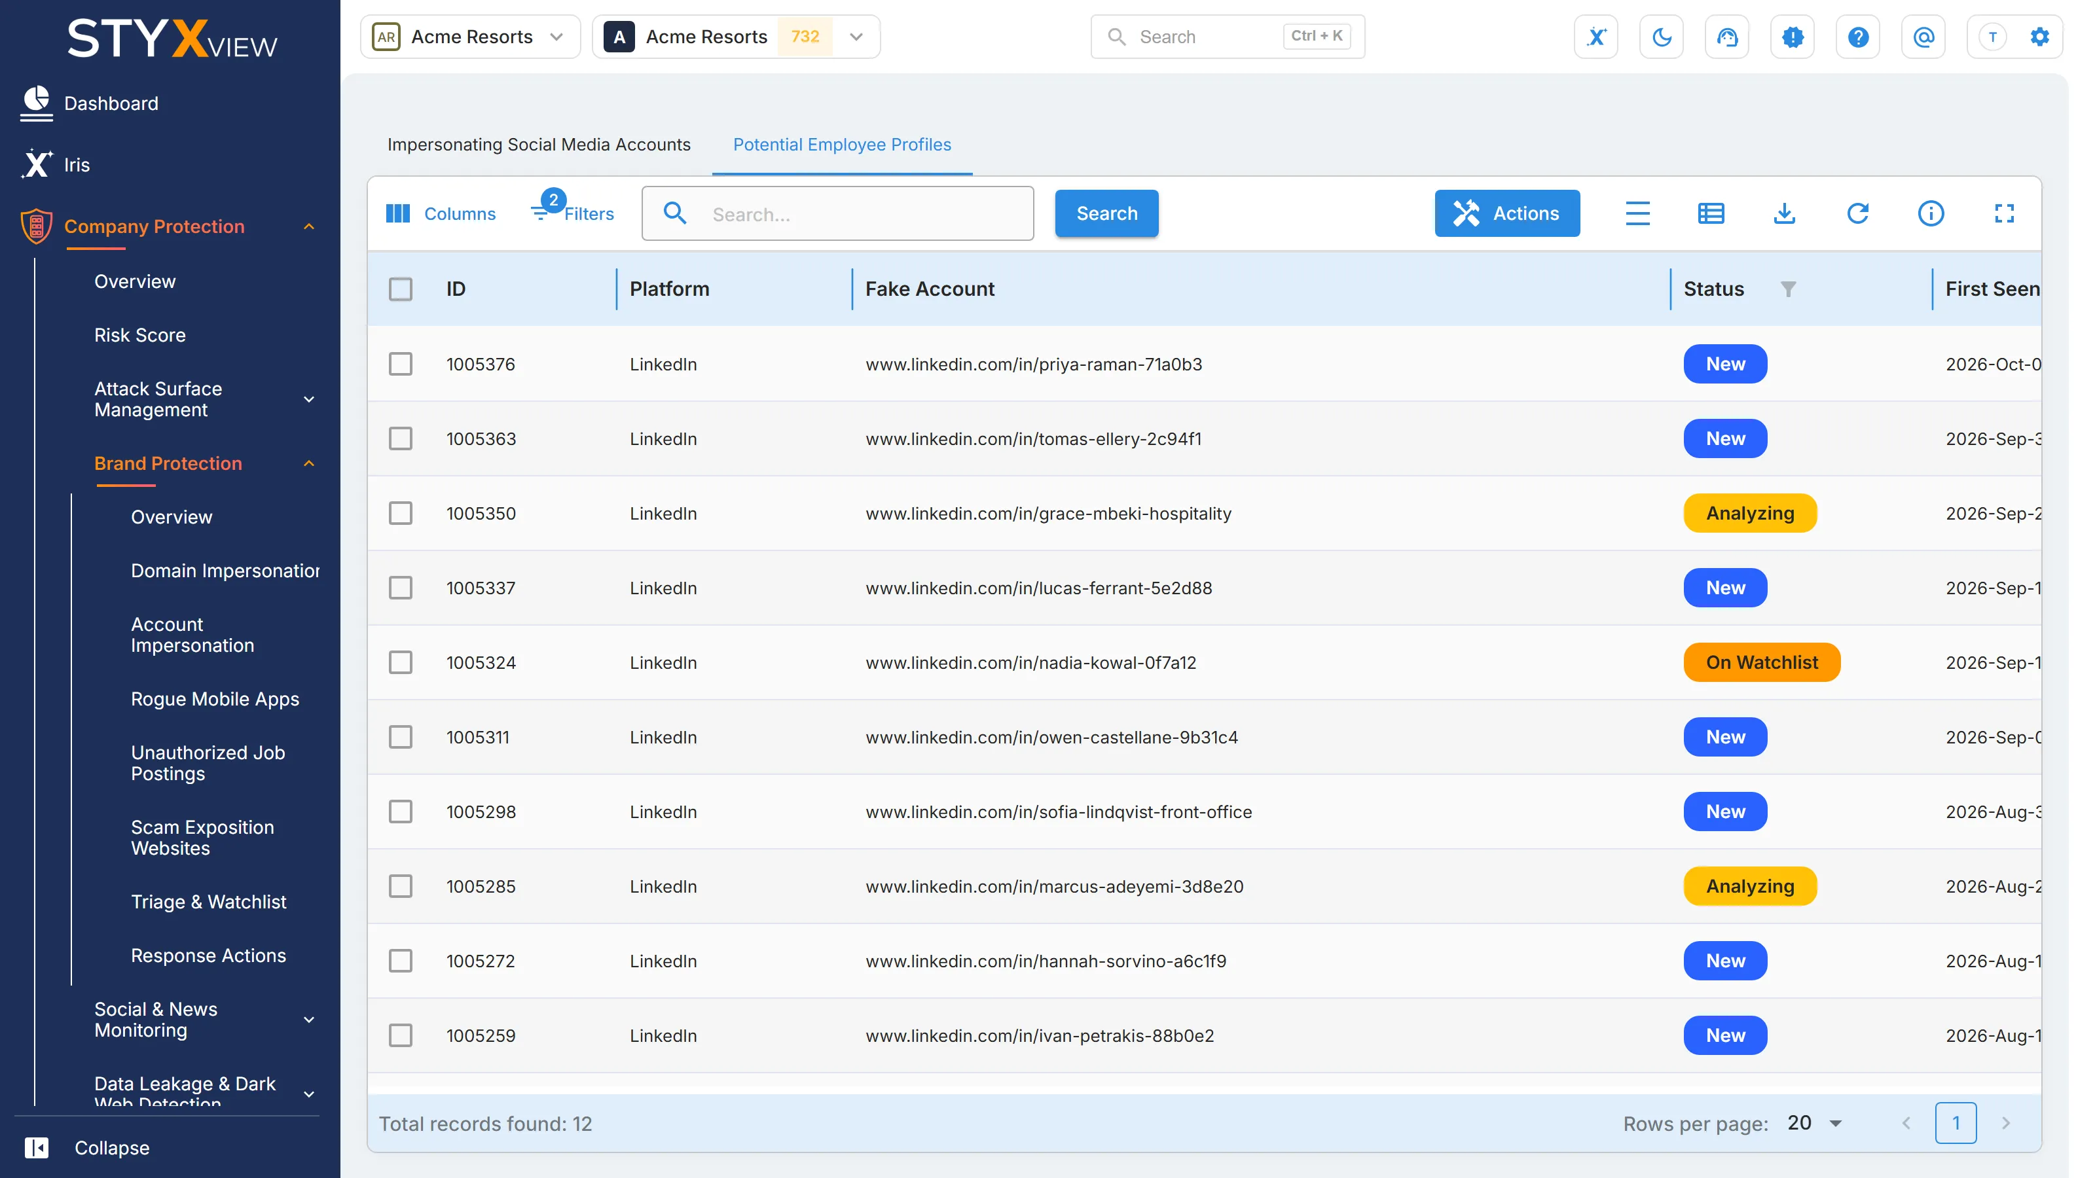Screen dimensions: 2095x1178
Task: Expand table to fullscreen
Action: tap(2004, 213)
